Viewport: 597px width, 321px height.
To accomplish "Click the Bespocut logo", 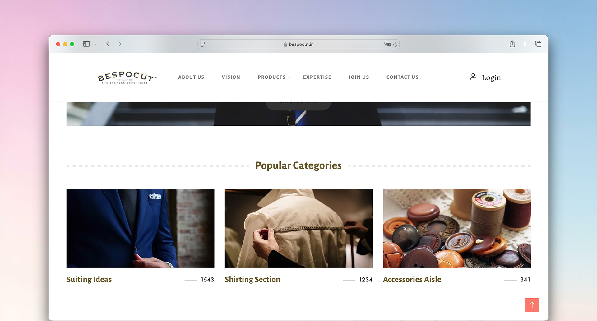I will [127, 78].
